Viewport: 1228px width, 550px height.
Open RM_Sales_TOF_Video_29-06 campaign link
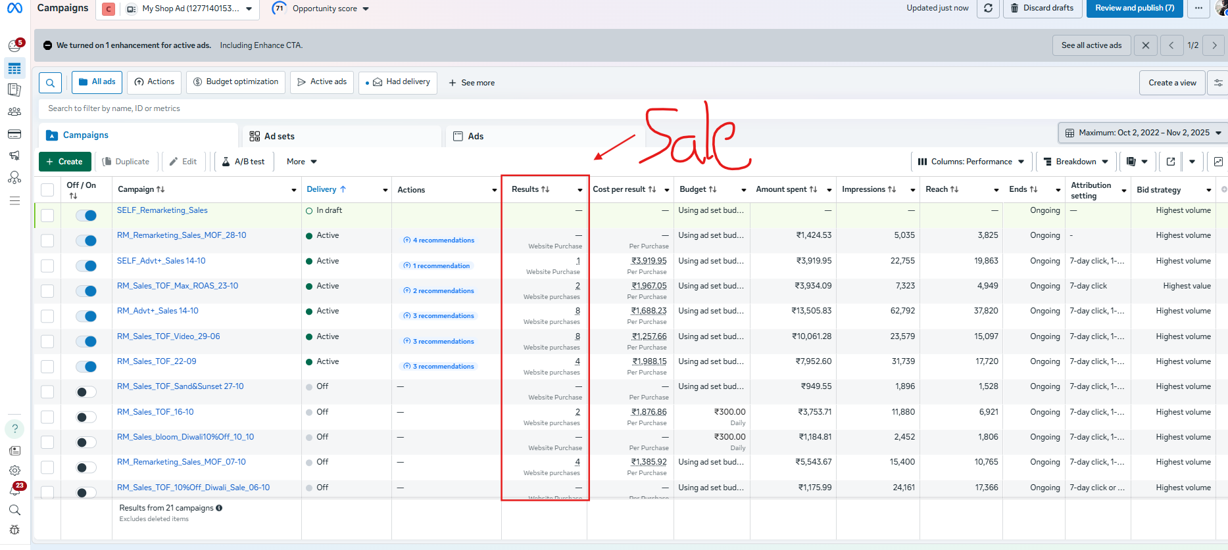pyautogui.click(x=168, y=336)
